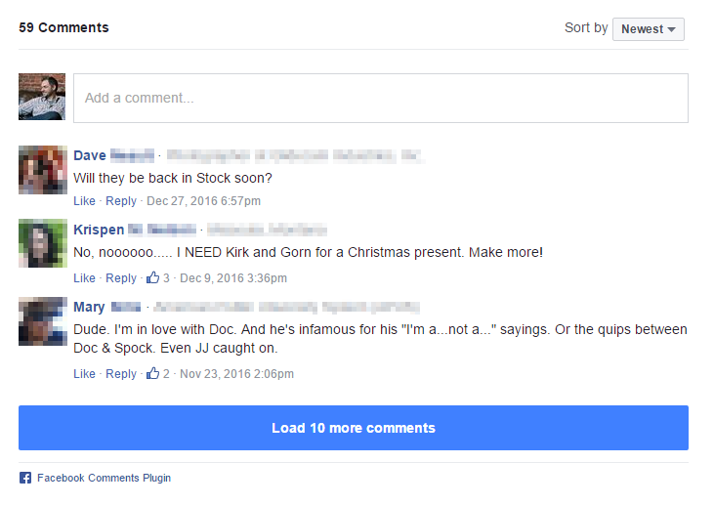The image size is (714, 505).
Task: Reply to Krispen's comment
Action: coord(121,277)
